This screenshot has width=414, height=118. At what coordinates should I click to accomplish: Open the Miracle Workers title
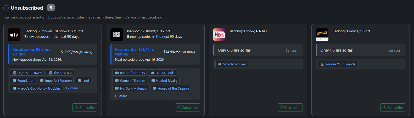tap(232, 64)
